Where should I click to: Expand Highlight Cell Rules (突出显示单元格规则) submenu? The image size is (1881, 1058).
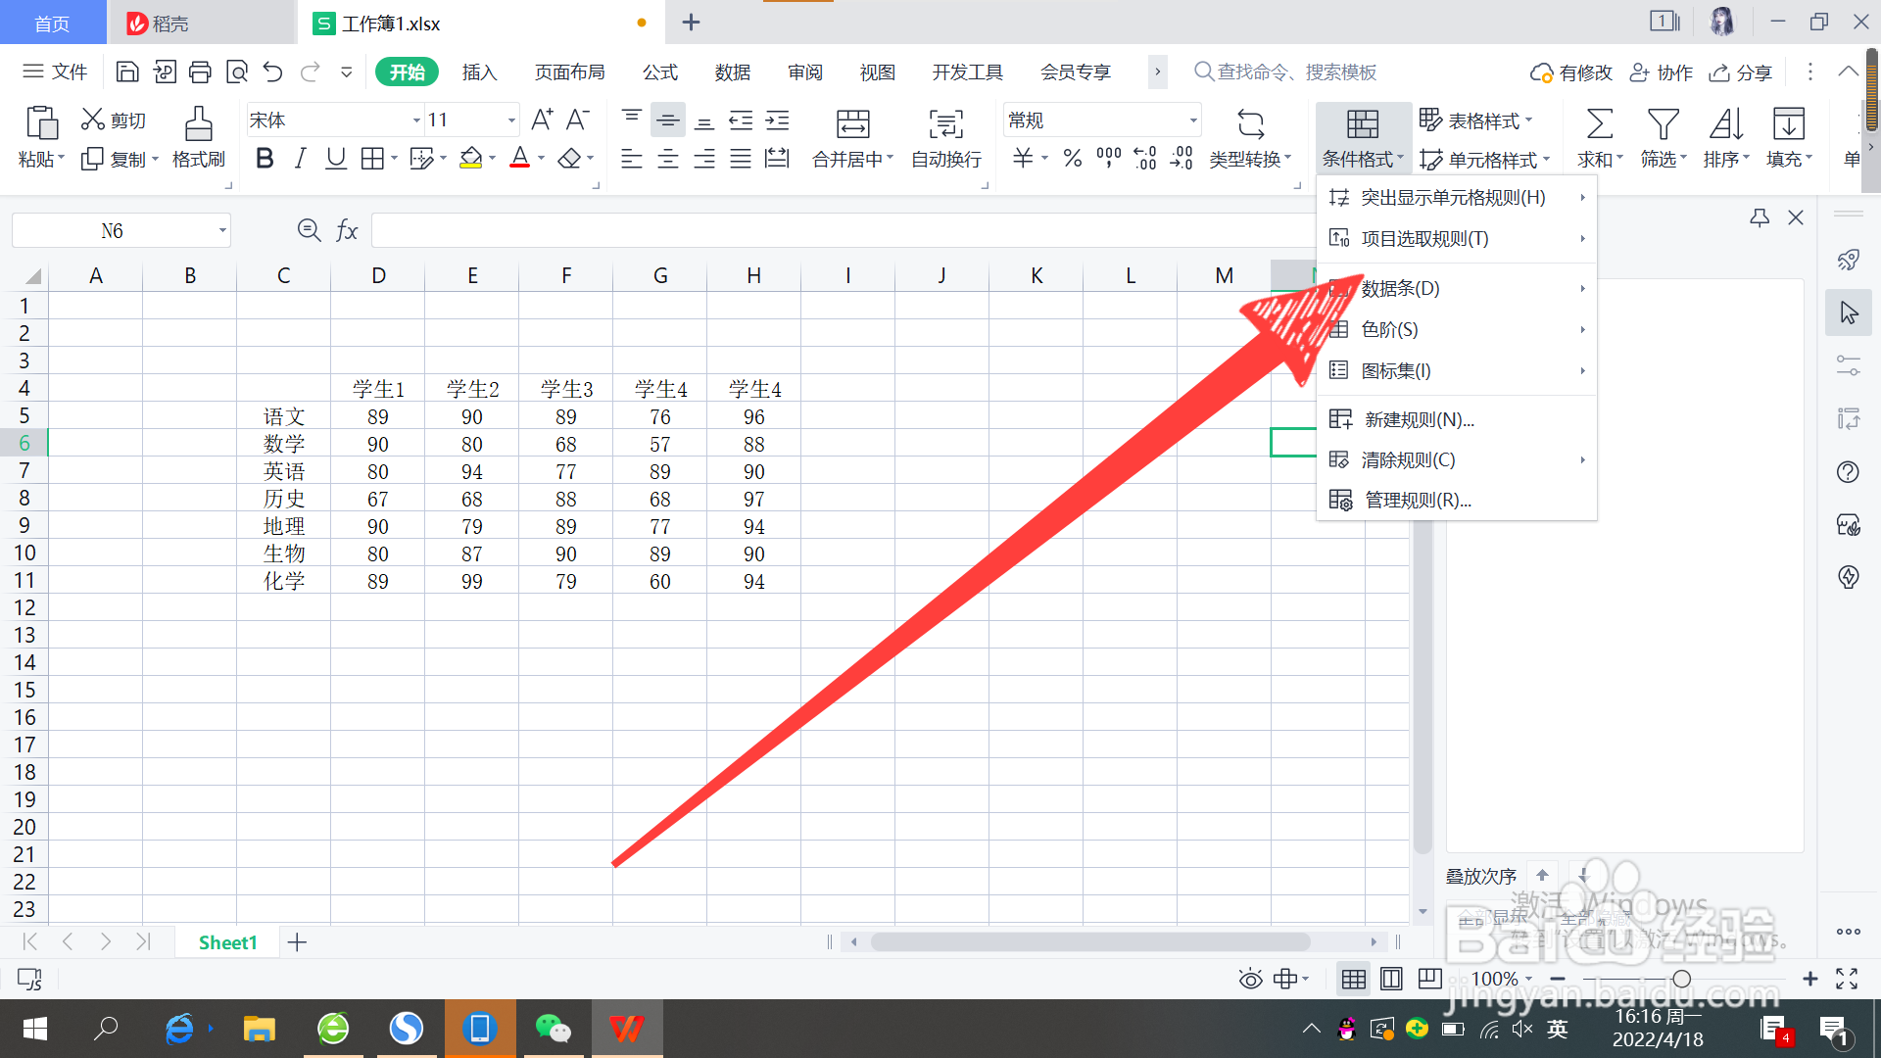point(1457,198)
